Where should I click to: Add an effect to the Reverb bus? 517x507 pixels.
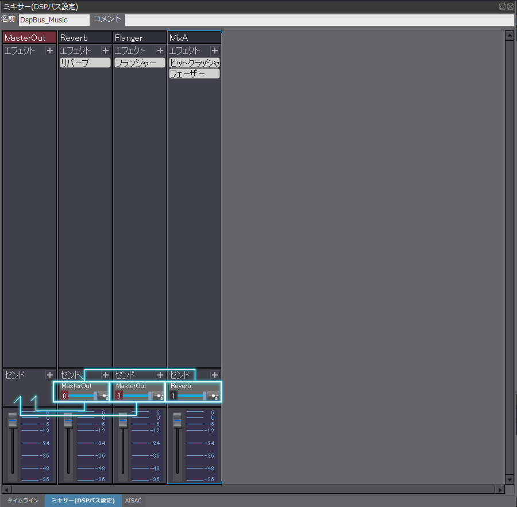coord(106,51)
